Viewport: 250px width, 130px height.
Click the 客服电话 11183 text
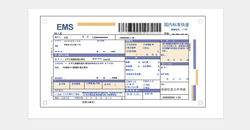(179, 30)
